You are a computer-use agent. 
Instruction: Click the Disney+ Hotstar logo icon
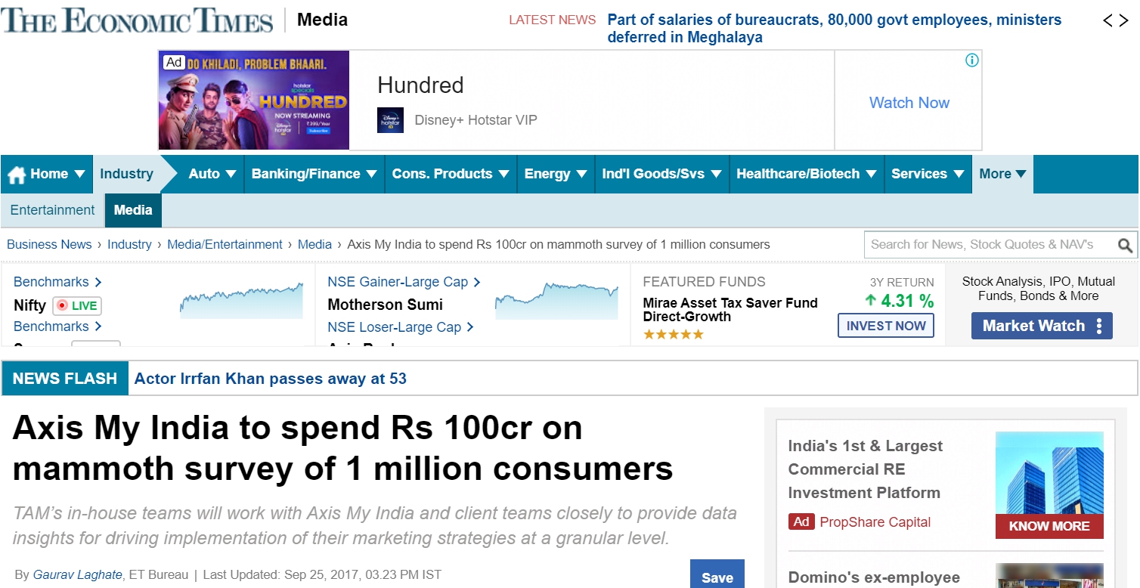click(390, 120)
